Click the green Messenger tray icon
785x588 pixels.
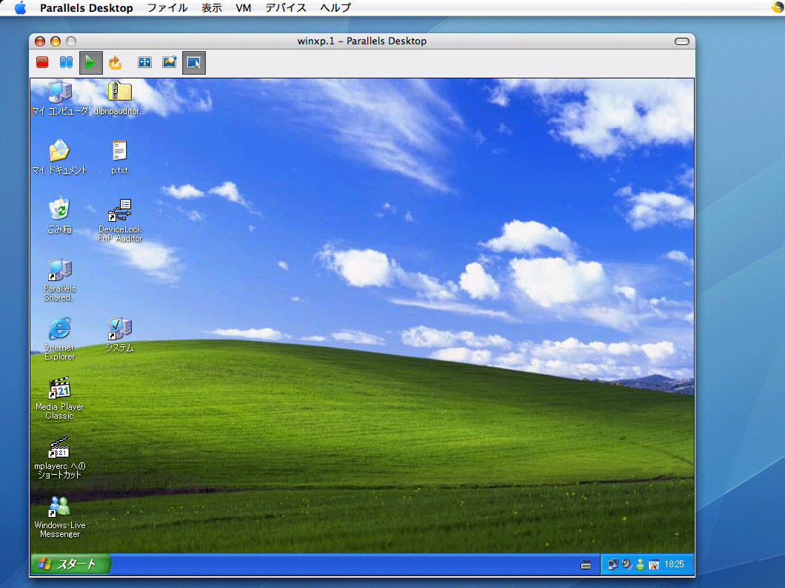640,564
